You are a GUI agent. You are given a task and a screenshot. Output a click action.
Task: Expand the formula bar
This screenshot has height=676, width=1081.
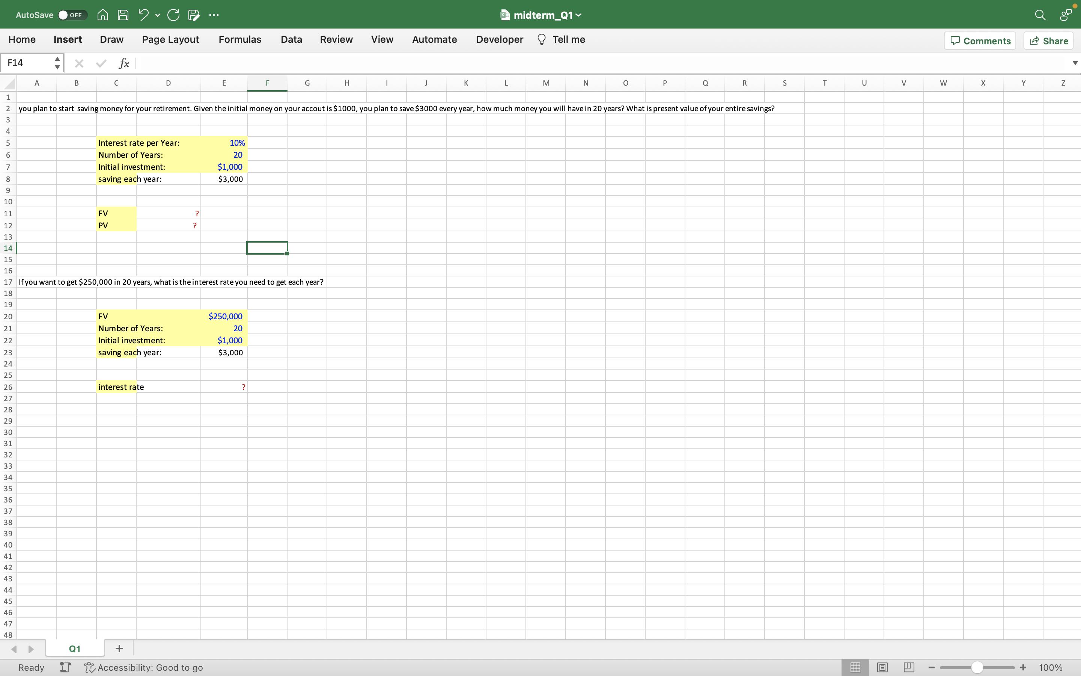(1075, 63)
